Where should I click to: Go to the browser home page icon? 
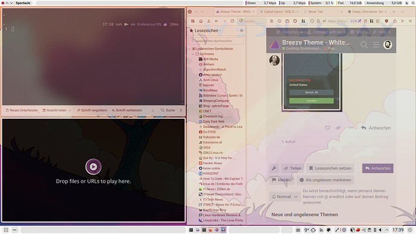(x=201, y=21)
